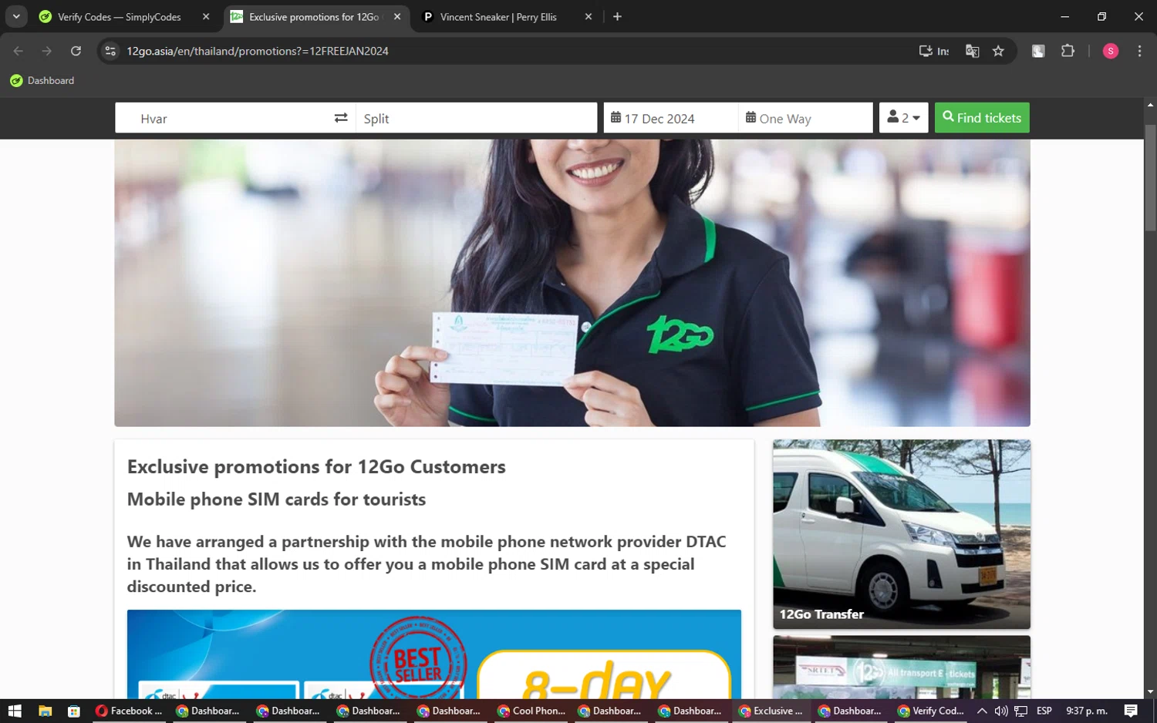1157x723 pixels.
Task: Click the calendar icon beside 17 Dec 2024
Action: 616,118
